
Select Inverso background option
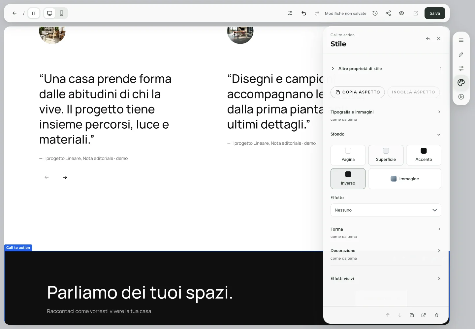pyautogui.click(x=348, y=179)
